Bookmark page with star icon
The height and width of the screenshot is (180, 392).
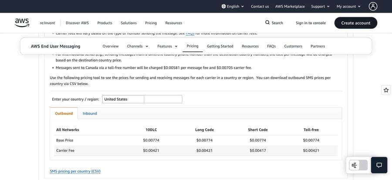click(386, 90)
